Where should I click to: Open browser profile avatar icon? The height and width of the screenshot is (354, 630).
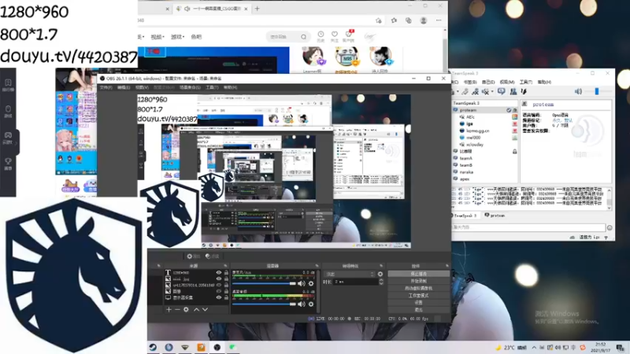coord(424,20)
